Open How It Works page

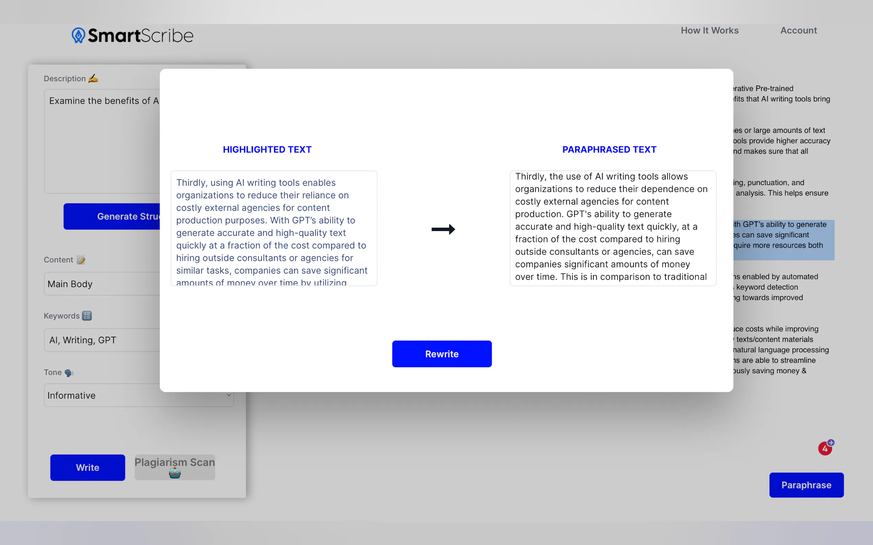709,30
